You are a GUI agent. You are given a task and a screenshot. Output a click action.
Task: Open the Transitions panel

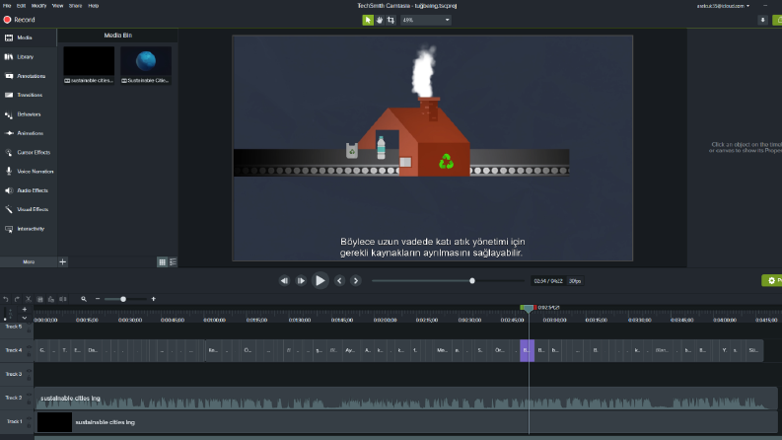click(30, 95)
